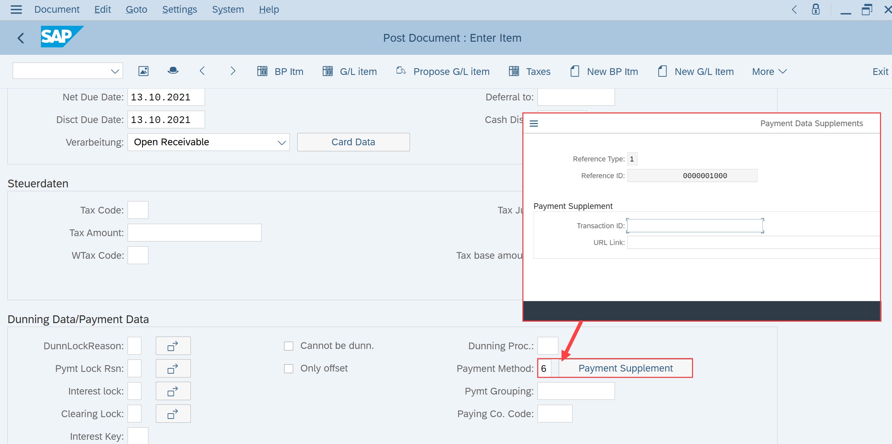Enable the Cannot be dunn. checkbox
Image resolution: width=892 pixels, height=444 pixels.
(x=289, y=346)
